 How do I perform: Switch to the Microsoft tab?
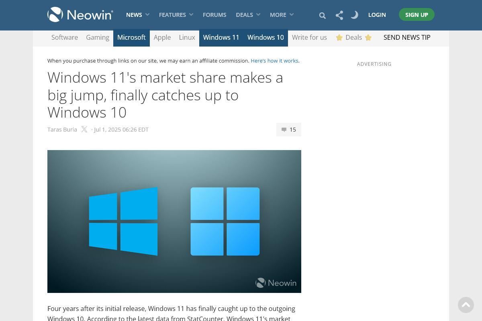(x=131, y=37)
